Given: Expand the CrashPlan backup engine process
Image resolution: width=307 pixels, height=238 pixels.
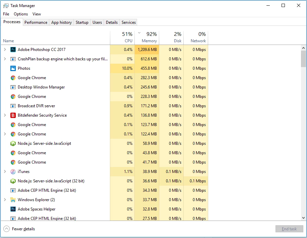Looking at the screenshot, I should point(5,59).
